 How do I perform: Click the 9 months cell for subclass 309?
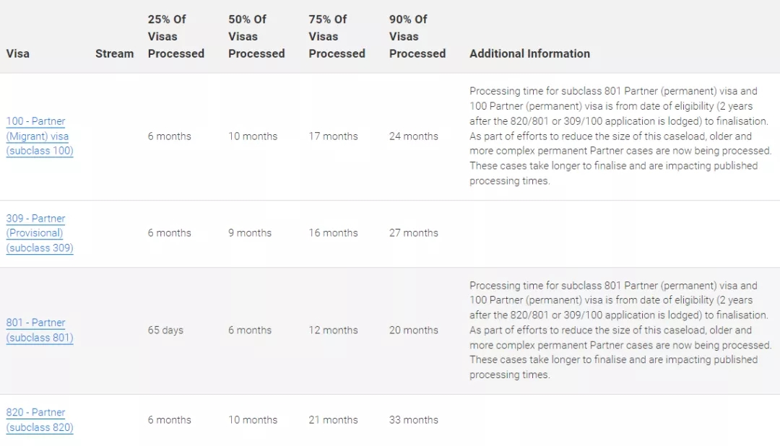click(250, 233)
